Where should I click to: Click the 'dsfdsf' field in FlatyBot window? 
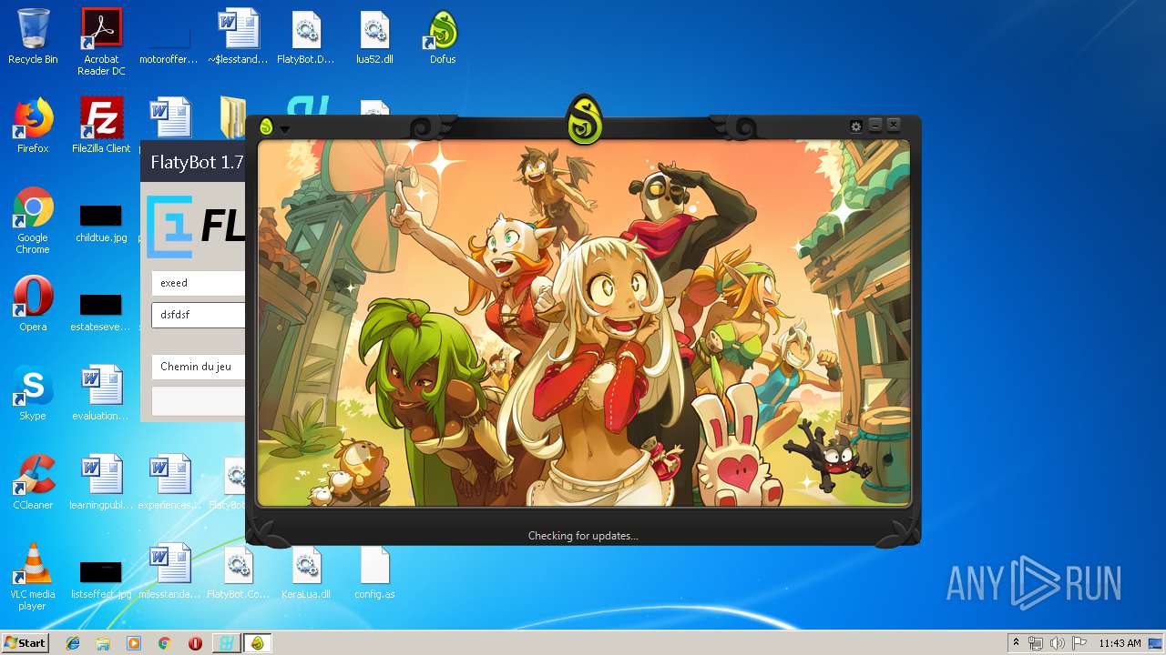199,315
